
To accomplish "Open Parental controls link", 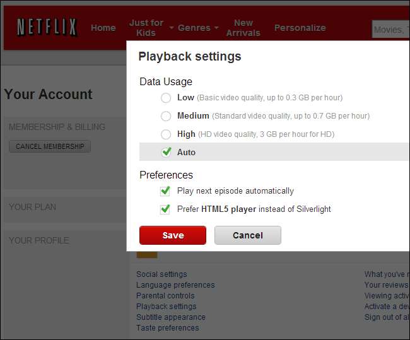I will click(x=165, y=296).
